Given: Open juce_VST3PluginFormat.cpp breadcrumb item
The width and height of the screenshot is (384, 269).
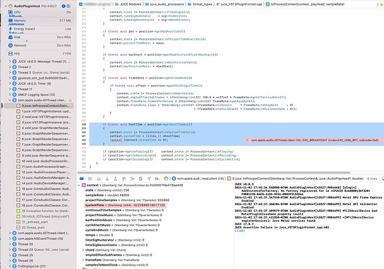Looking at the screenshot, I should (239, 4).
